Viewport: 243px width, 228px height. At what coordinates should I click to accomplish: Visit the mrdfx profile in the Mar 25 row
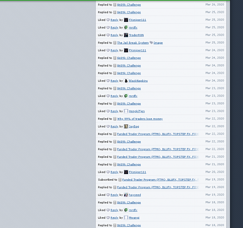point(133,28)
